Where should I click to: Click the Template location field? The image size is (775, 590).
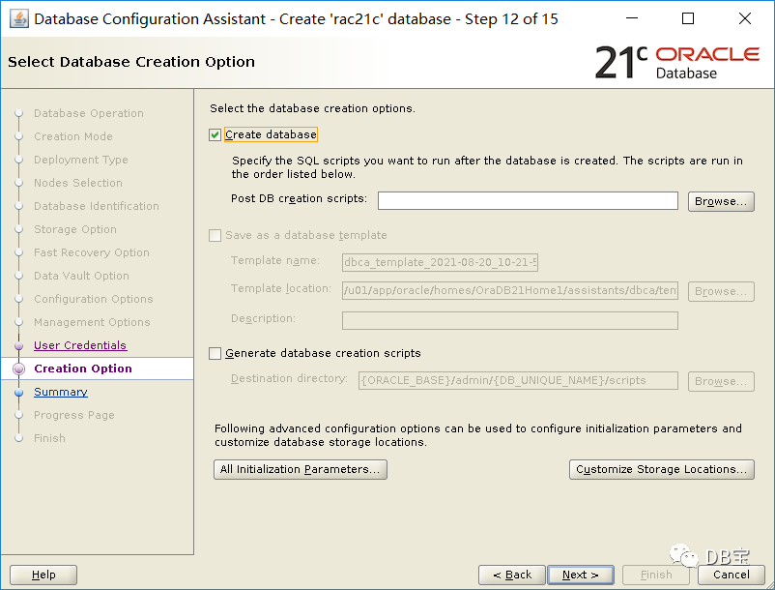(510, 290)
